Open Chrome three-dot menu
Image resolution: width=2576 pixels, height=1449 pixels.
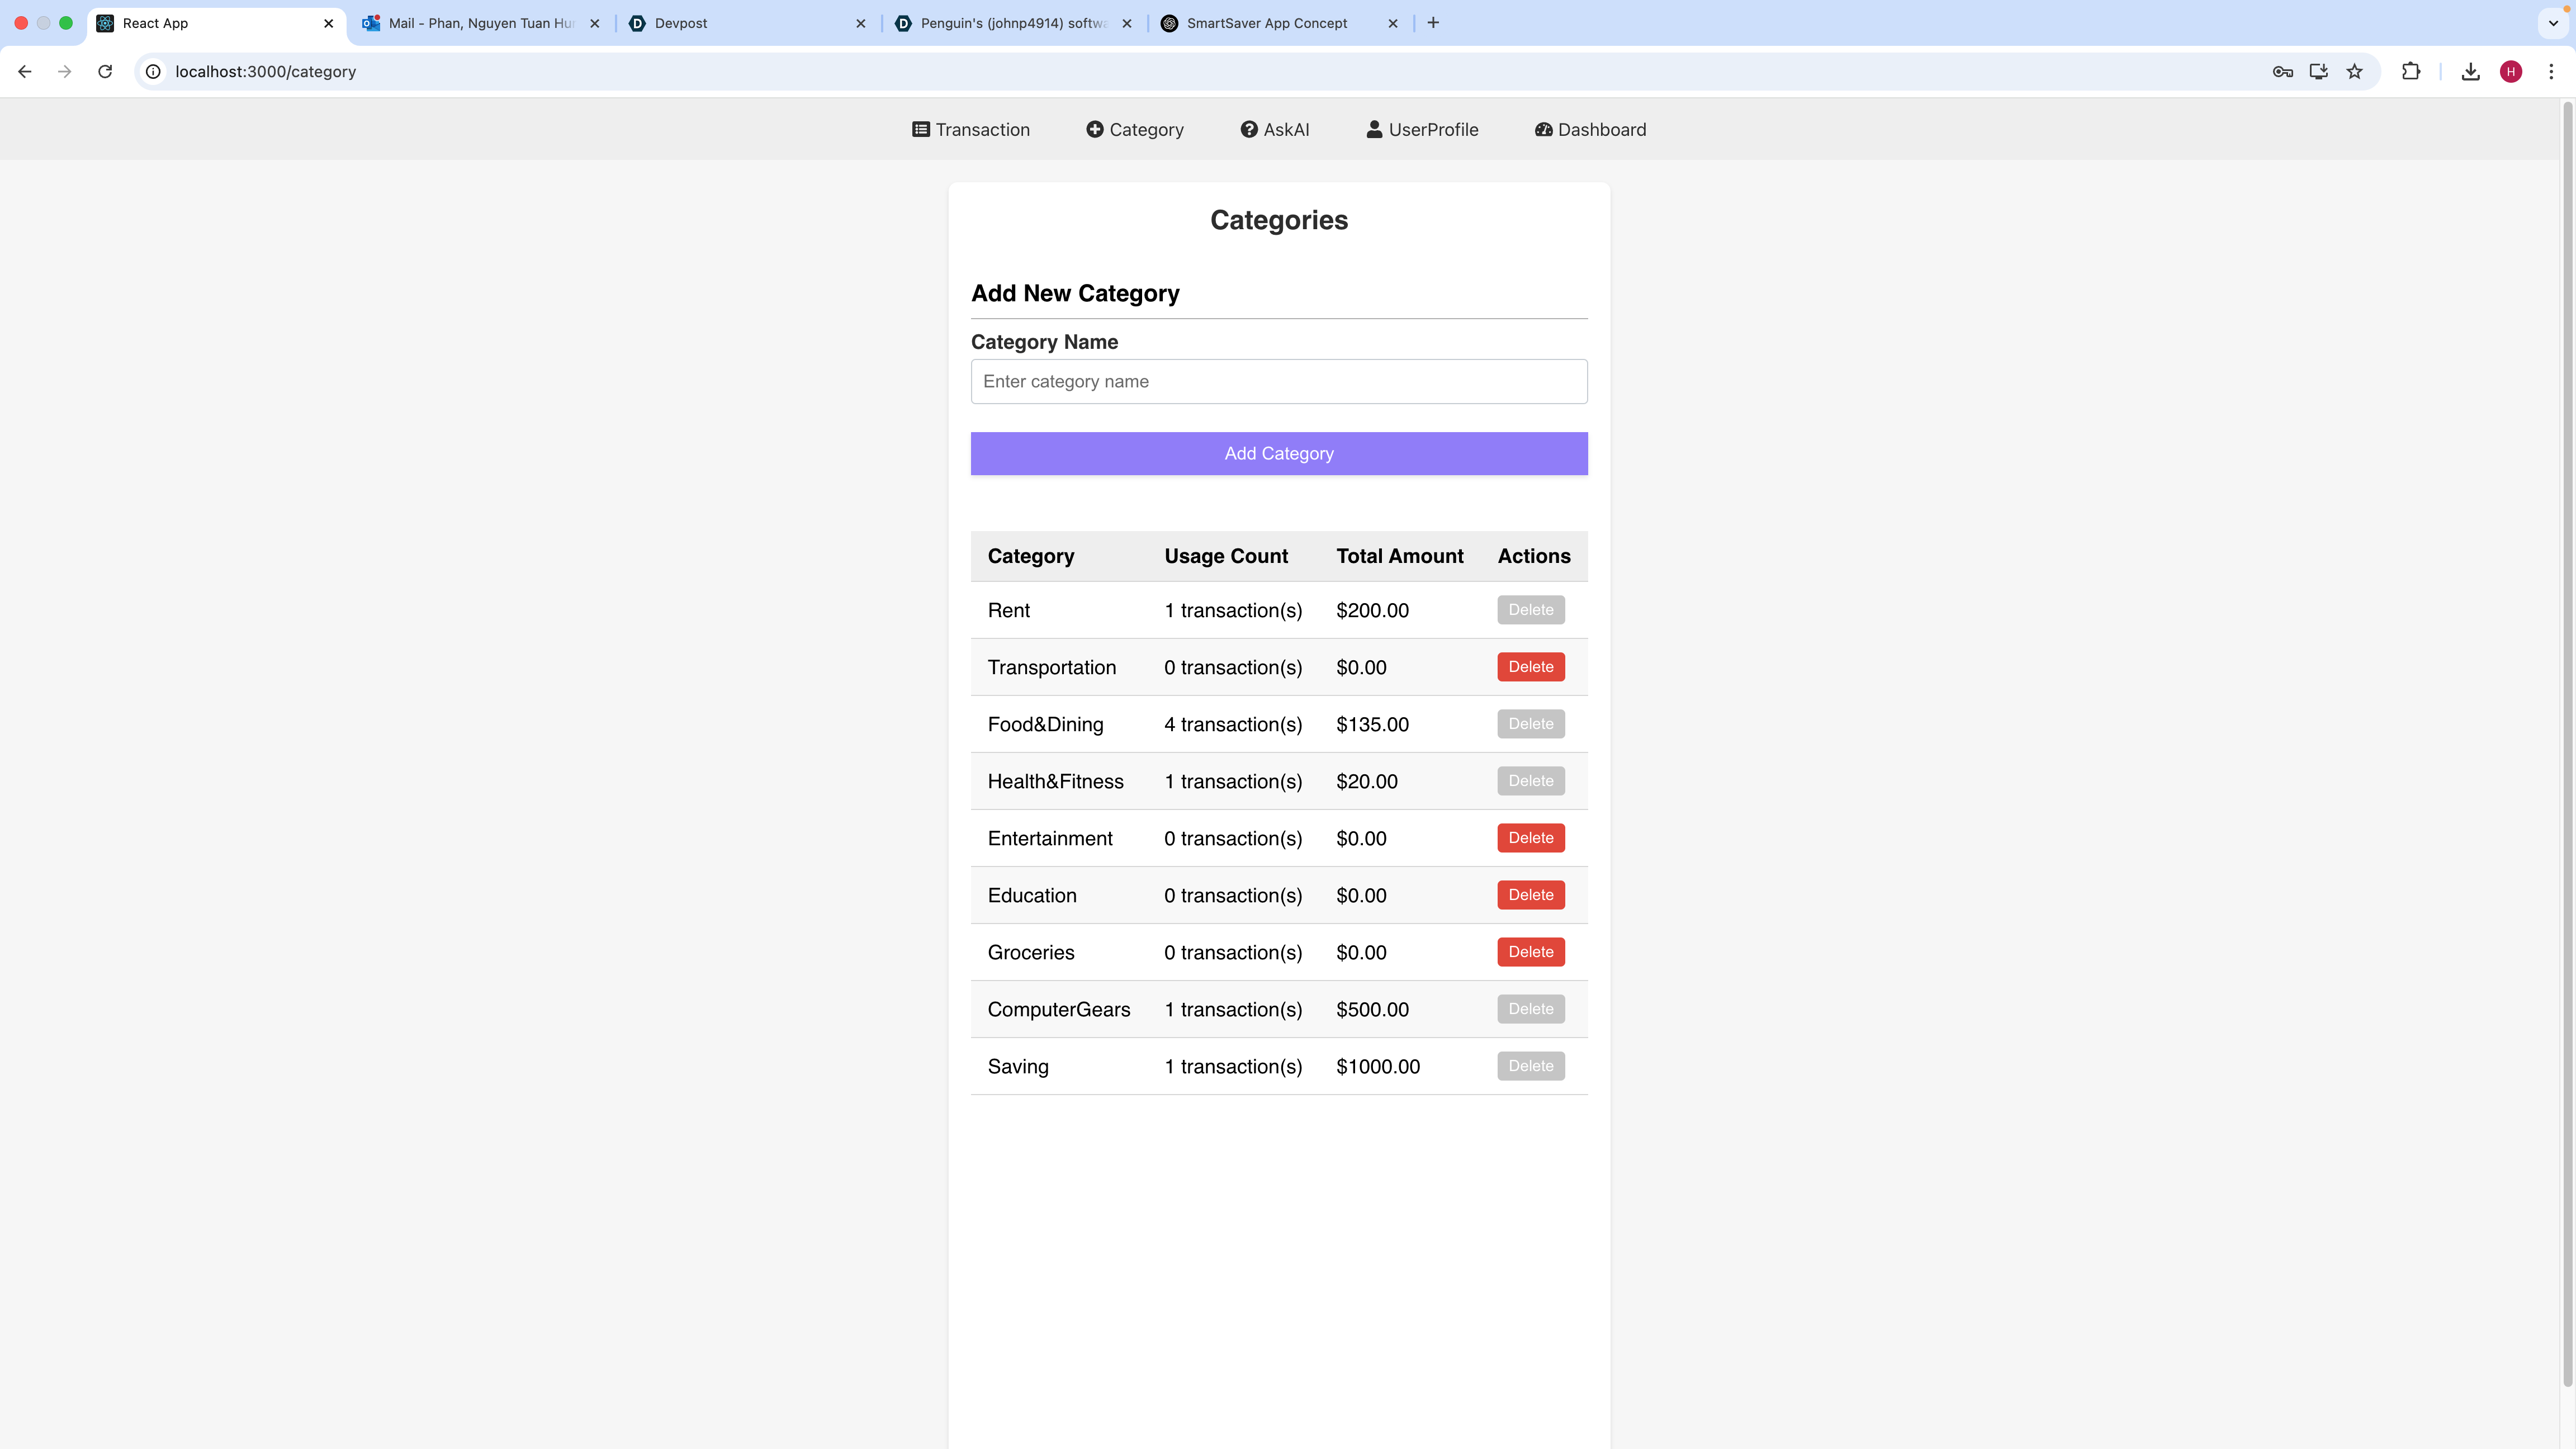[2551, 72]
